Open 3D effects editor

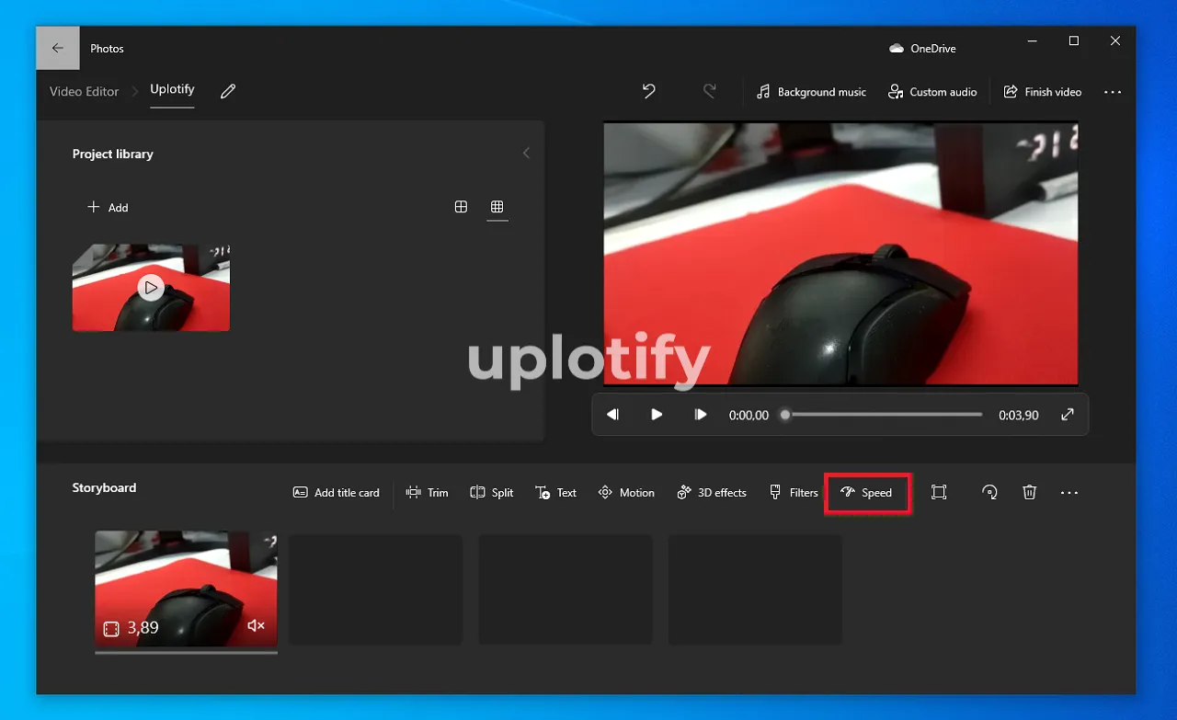coord(712,493)
